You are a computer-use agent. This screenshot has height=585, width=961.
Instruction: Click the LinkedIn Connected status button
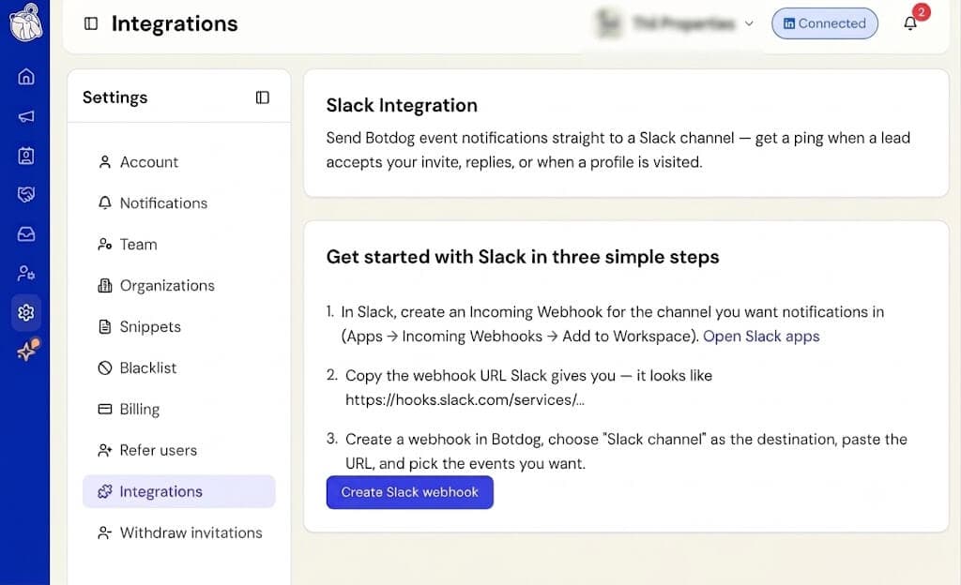click(824, 23)
